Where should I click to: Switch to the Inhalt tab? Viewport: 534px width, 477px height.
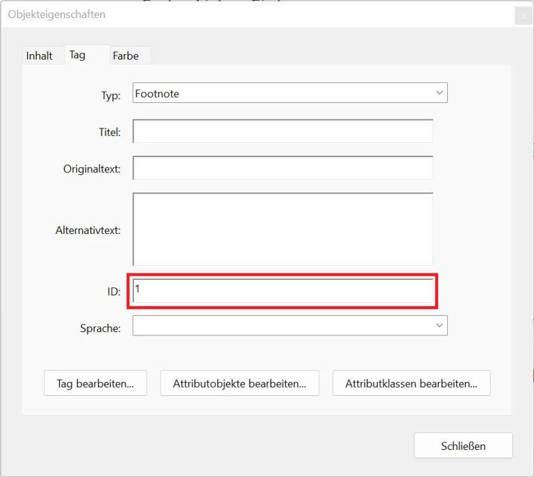point(40,56)
